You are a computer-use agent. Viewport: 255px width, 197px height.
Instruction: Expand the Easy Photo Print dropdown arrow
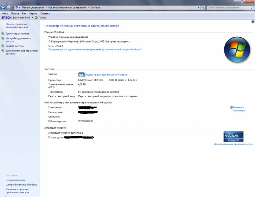[32, 18]
